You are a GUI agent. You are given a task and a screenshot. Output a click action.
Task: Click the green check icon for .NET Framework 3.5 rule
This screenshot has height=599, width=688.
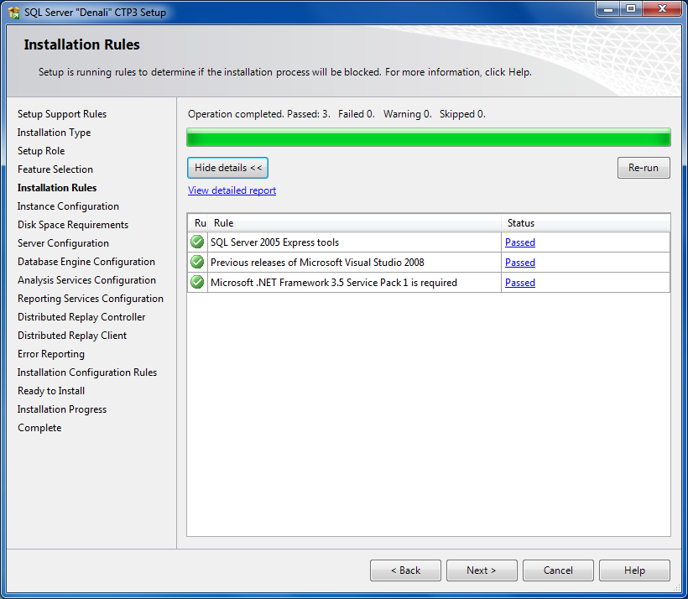click(x=197, y=282)
